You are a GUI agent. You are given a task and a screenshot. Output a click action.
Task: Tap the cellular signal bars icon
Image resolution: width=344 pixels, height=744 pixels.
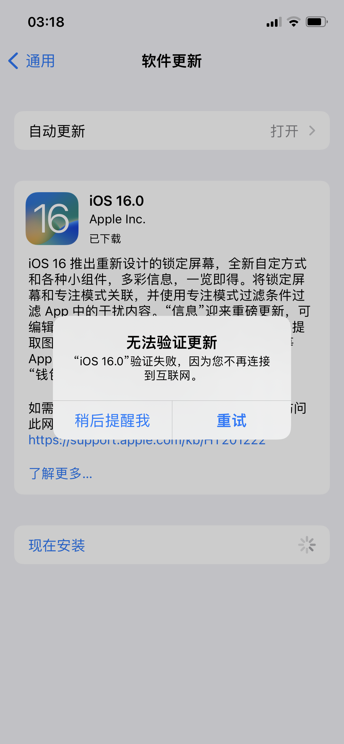(x=274, y=22)
